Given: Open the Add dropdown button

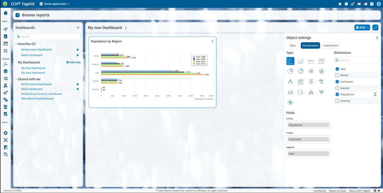Looking at the screenshot, I should [x=362, y=27].
